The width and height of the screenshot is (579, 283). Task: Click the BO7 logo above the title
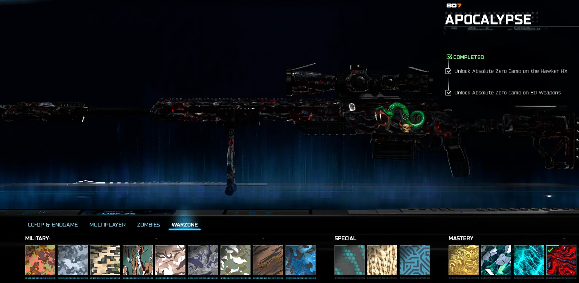tap(454, 5)
